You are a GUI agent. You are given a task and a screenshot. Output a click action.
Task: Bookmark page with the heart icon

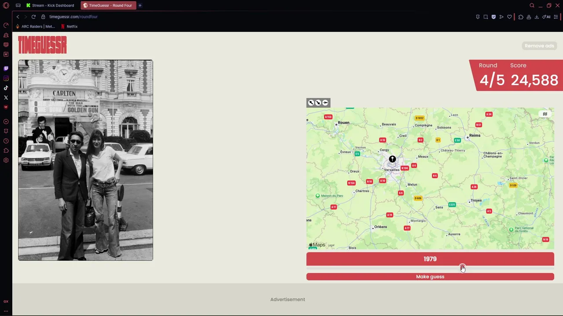[x=509, y=17]
